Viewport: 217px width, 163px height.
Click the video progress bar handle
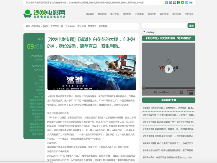(x=144, y=88)
